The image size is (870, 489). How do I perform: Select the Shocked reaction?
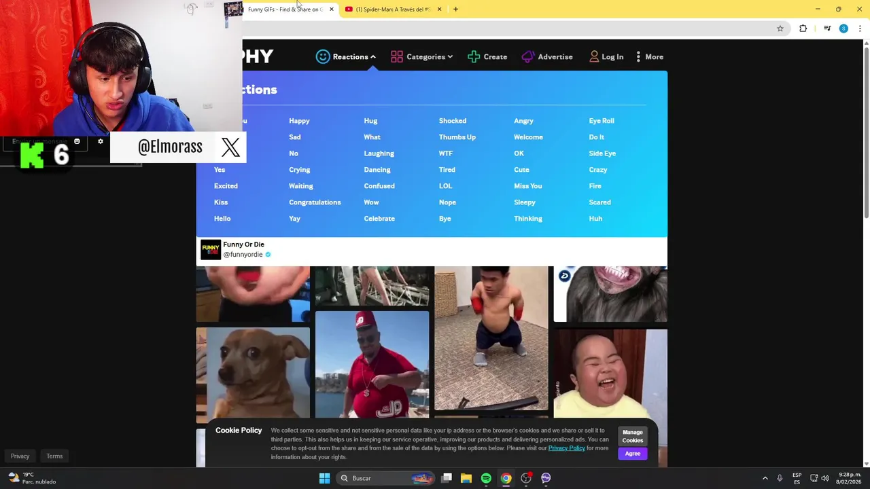coord(453,121)
